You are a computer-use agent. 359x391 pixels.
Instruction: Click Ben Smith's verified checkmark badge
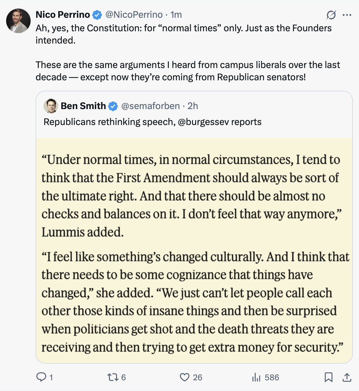113,106
